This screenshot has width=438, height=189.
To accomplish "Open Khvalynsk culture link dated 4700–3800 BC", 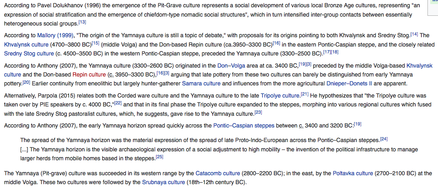I will click(x=26, y=45).
